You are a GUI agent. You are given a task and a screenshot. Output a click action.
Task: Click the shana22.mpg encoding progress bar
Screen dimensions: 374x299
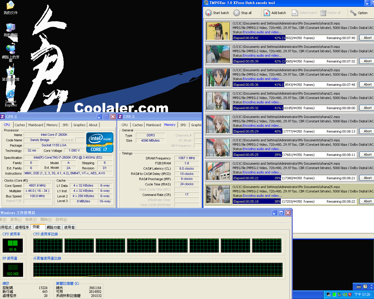[x=295, y=131]
